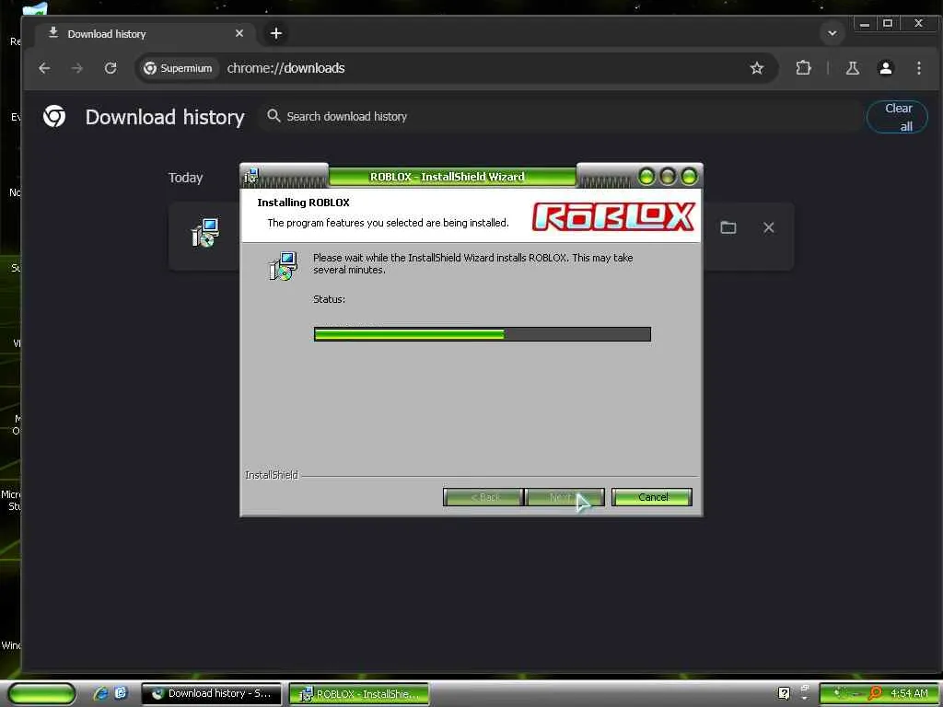Click Cancel in the ROBLOX installer
The height and width of the screenshot is (707, 943).
coord(652,497)
